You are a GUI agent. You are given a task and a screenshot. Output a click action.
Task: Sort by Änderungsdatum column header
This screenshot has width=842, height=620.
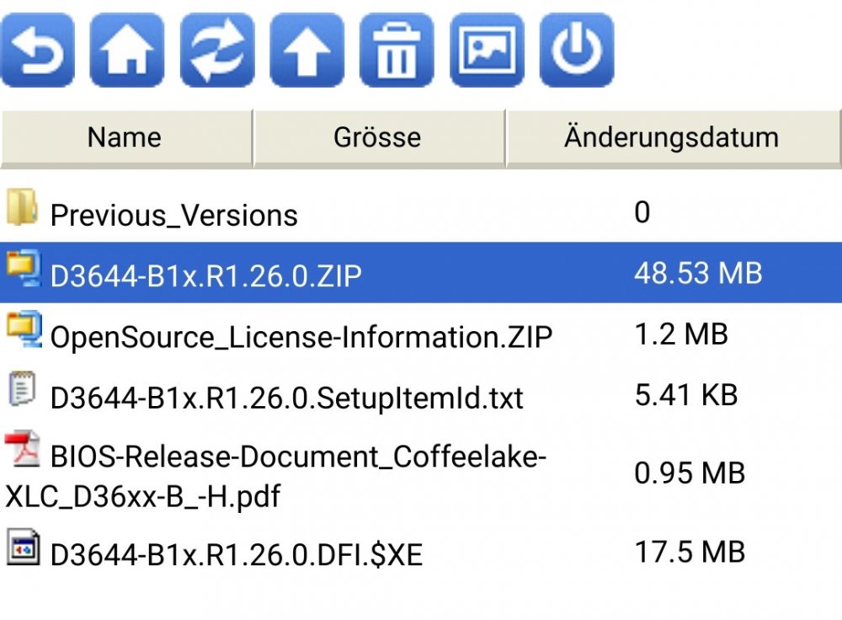[674, 138]
